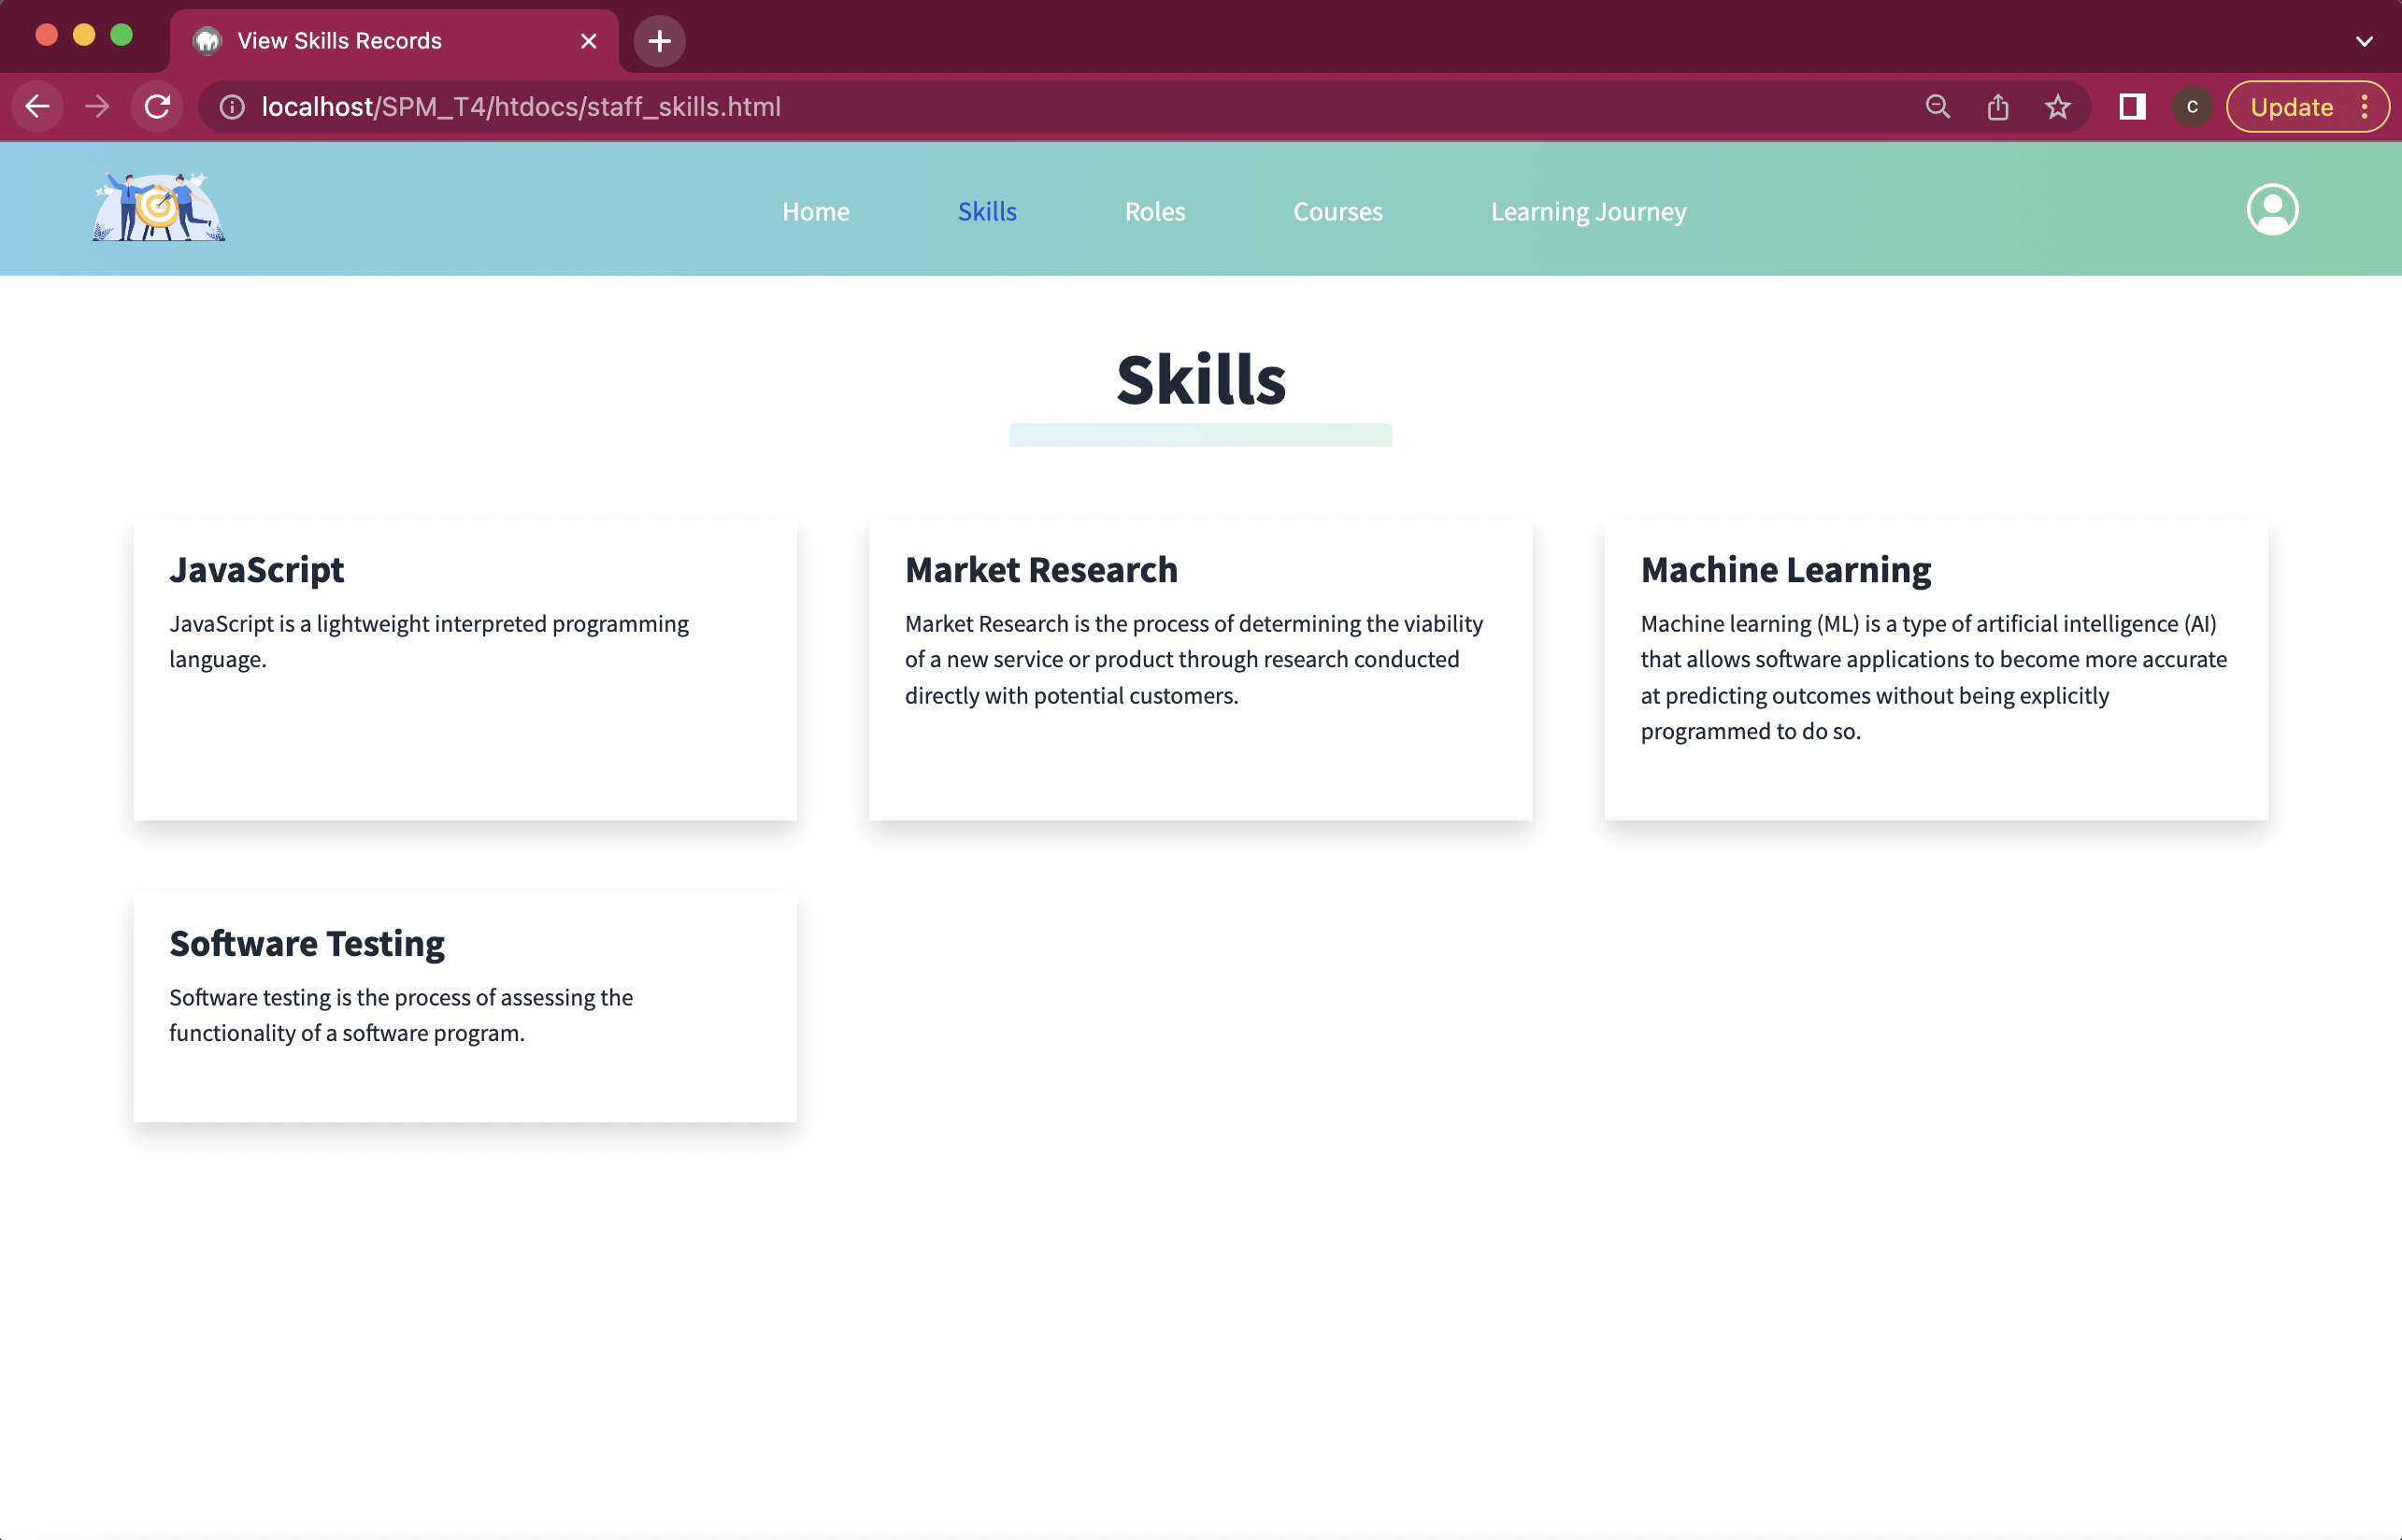Open the site information icon in address bar
Image resolution: width=2402 pixels, height=1540 pixels.
[230, 107]
